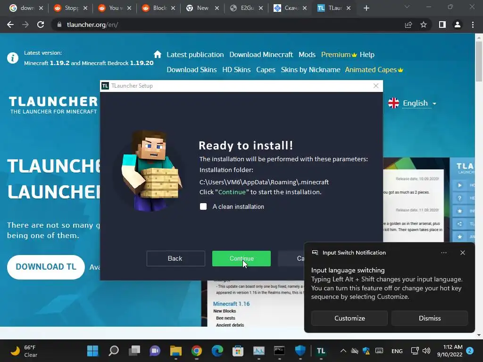Click the home icon on TLauncher site
Screen dimensions: 483x362
[x=158, y=55]
